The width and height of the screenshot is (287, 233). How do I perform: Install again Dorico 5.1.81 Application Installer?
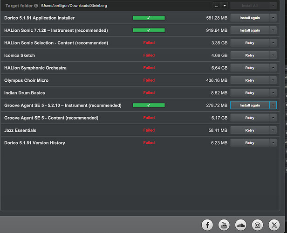tap(250, 18)
